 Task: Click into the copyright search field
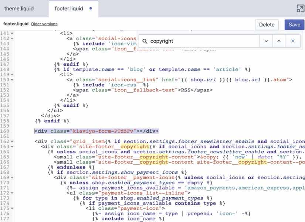pos(203,41)
